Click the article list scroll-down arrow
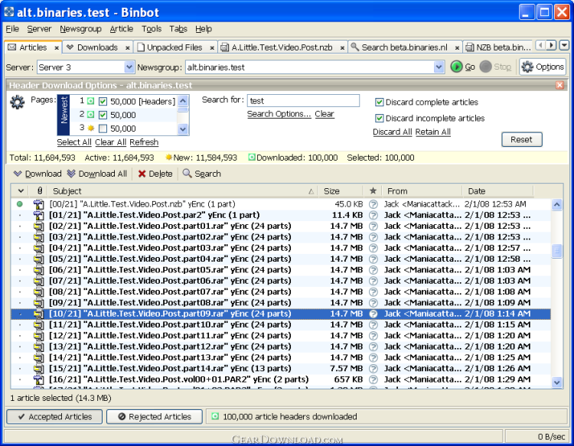The height and width of the screenshot is (446, 574). [557, 383]
